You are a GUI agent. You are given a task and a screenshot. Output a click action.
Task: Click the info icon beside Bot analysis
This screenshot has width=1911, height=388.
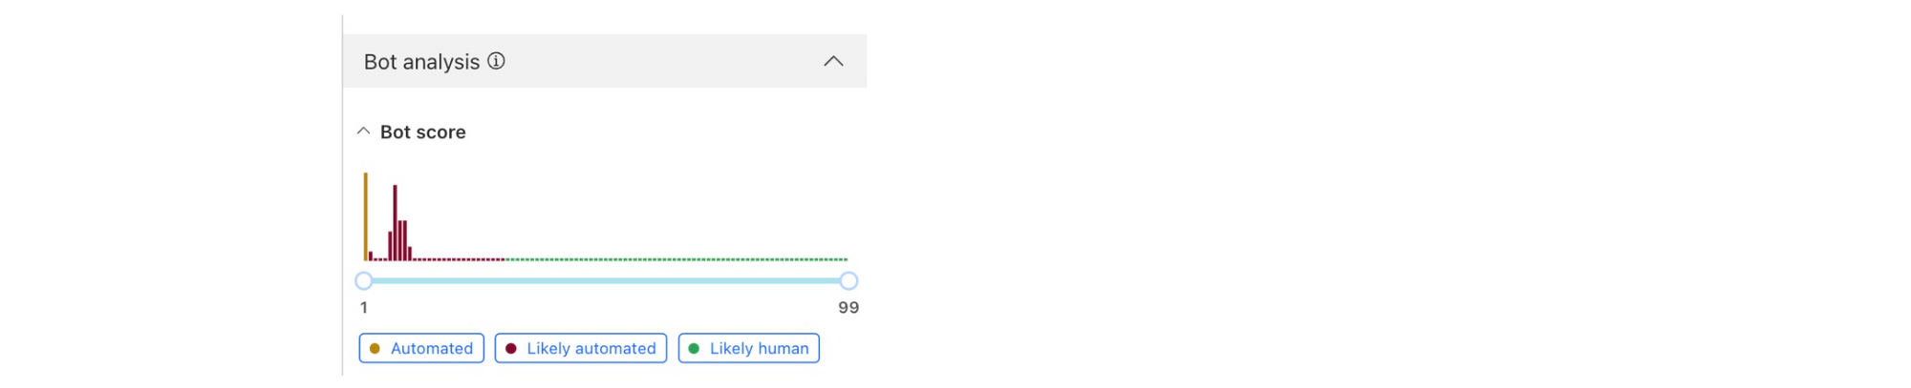496,61
